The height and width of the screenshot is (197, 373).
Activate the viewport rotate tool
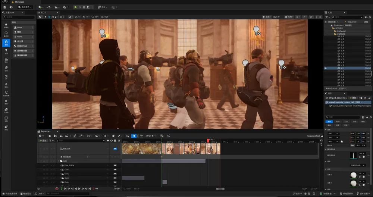(x=53, y=17)
